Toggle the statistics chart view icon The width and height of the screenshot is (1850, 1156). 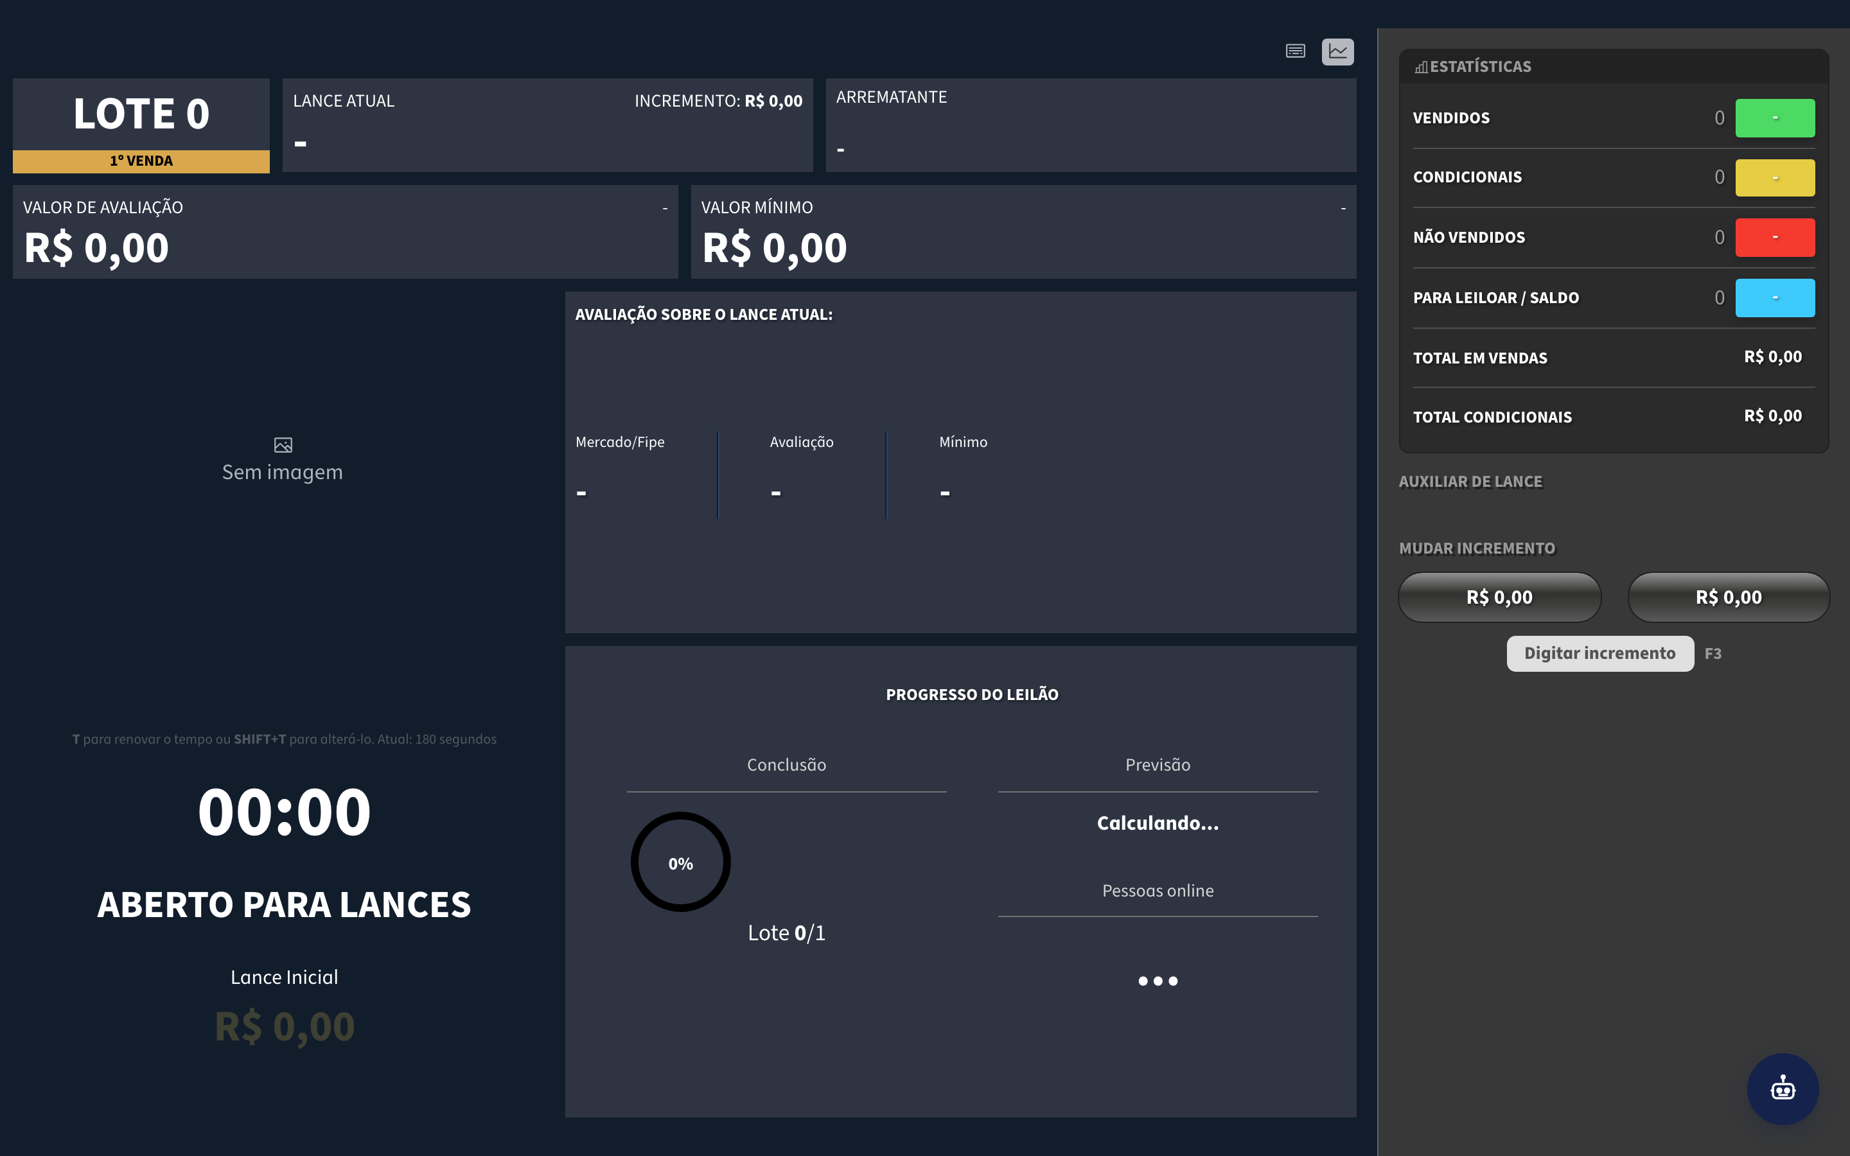[x=1338, y=51]
